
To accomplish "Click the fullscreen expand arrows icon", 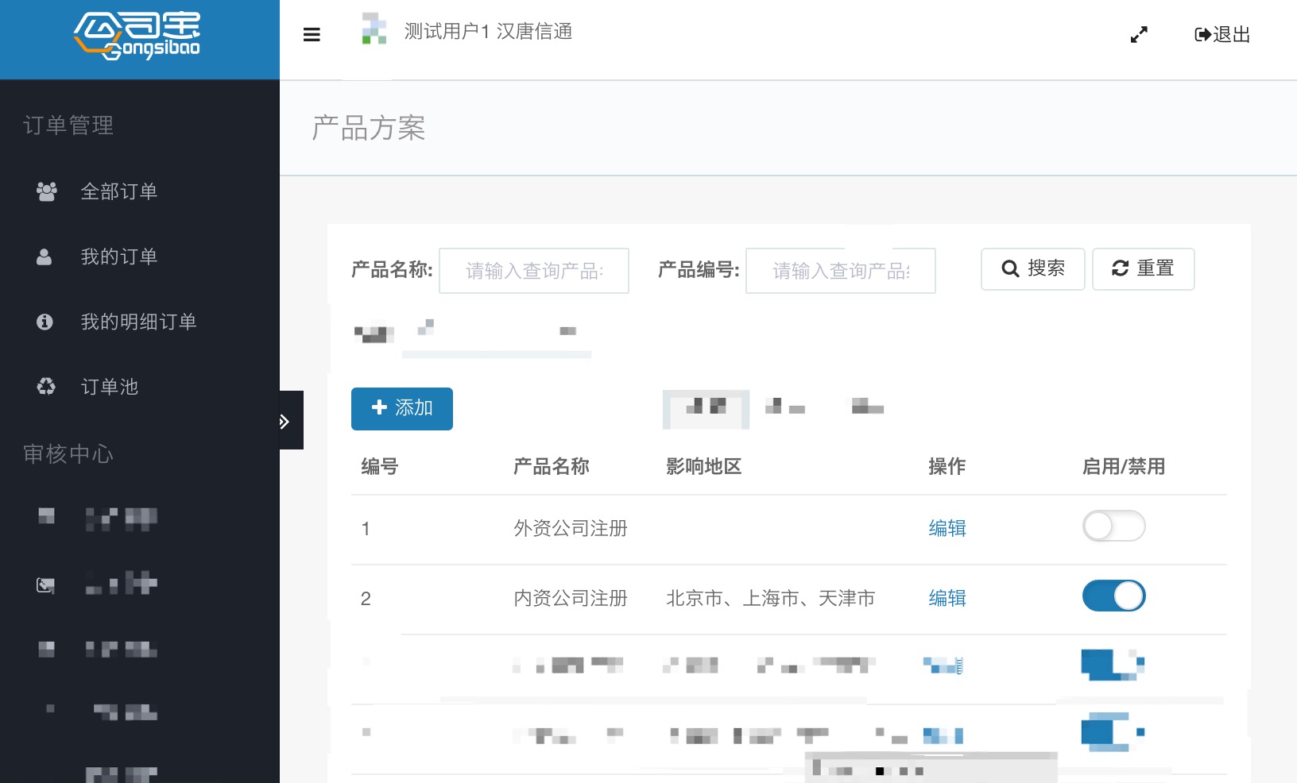I will [x=1139, y=34].
